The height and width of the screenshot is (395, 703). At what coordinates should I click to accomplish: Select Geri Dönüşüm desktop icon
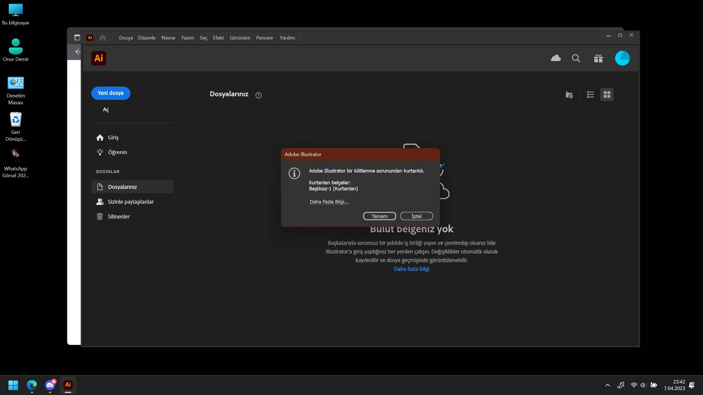coord(16,127)
